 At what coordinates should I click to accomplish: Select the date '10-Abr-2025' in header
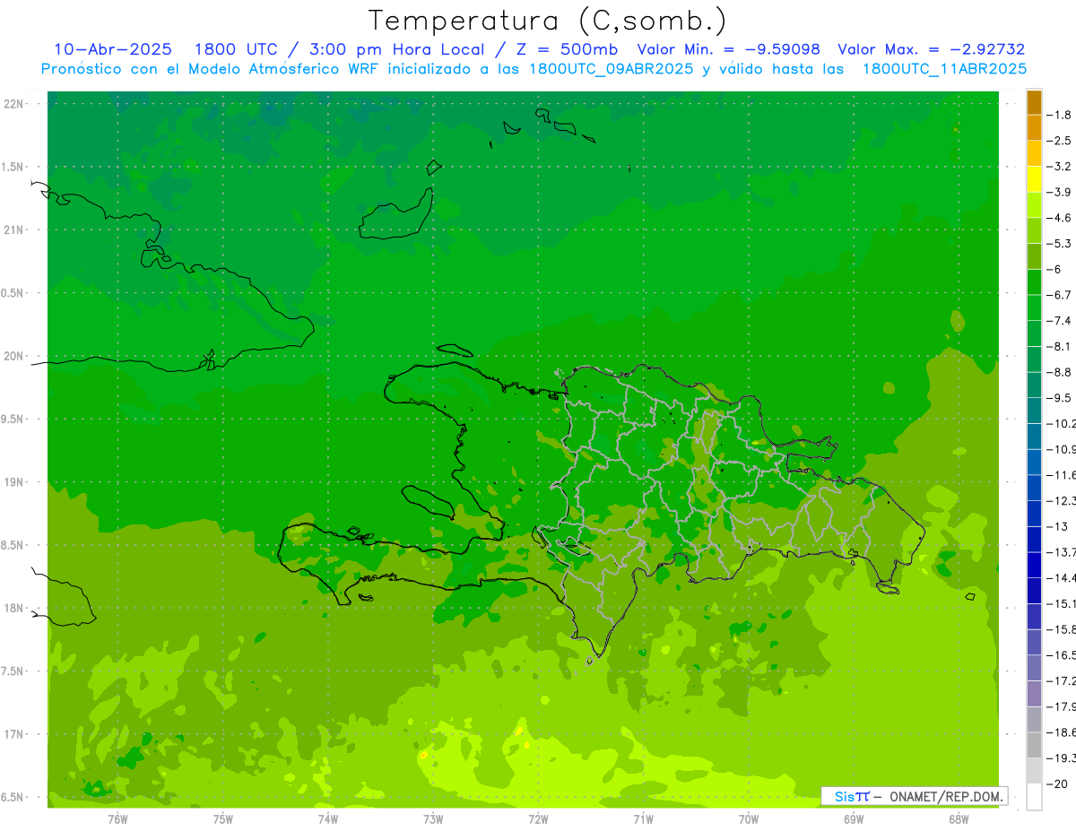(113, 49)
